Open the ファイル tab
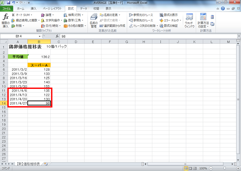Viewport: 241px width, 171px height. coord(6,9)
